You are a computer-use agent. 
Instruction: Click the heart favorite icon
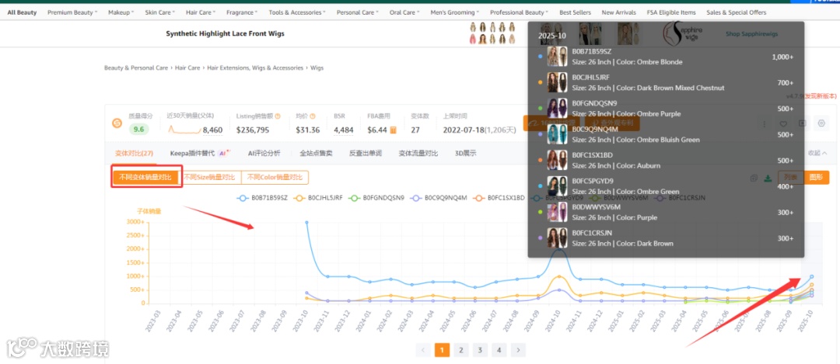pos(783,123)
